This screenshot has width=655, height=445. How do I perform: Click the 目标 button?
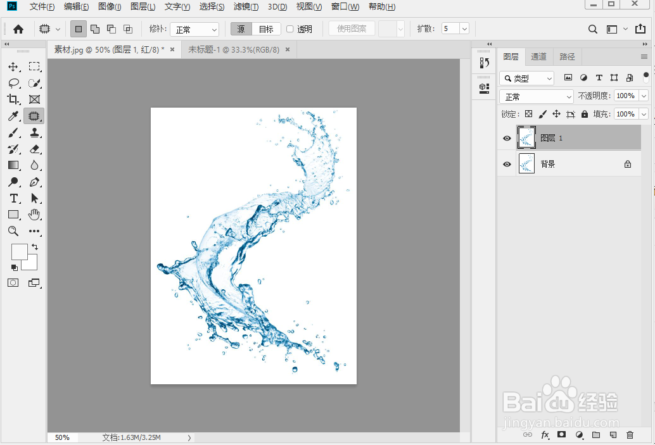coord(266,29)
